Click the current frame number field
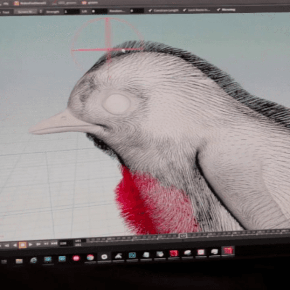Image resolution: width=290 pixels, height=290 pixels. point(64,243)
